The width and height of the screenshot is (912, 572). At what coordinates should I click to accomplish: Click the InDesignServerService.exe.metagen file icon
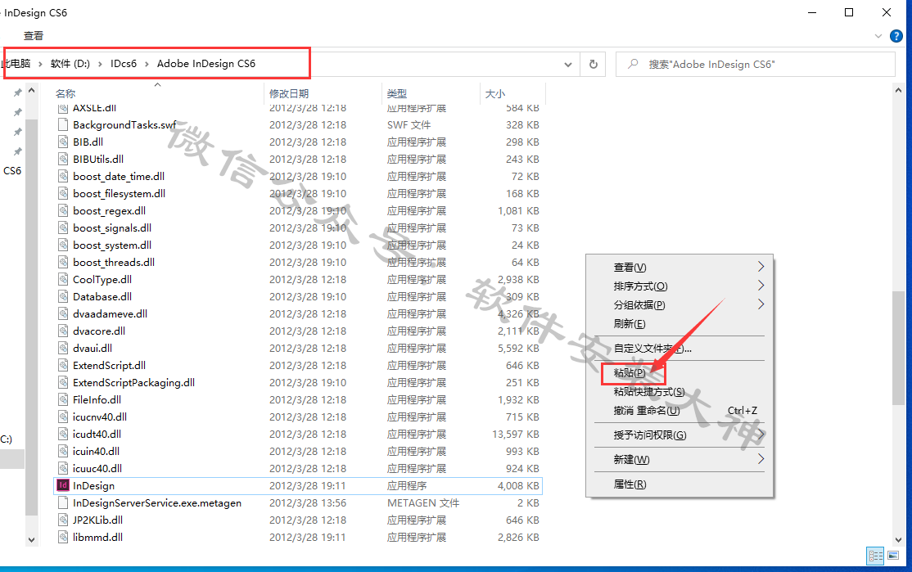[x=63, y=502]
